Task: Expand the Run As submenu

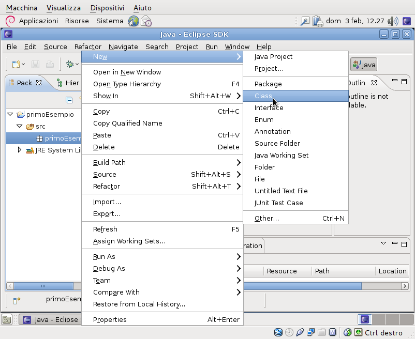Action: coord(162,256)
